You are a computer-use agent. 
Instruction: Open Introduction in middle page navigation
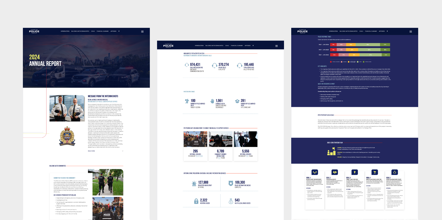[x=199, y=46]
